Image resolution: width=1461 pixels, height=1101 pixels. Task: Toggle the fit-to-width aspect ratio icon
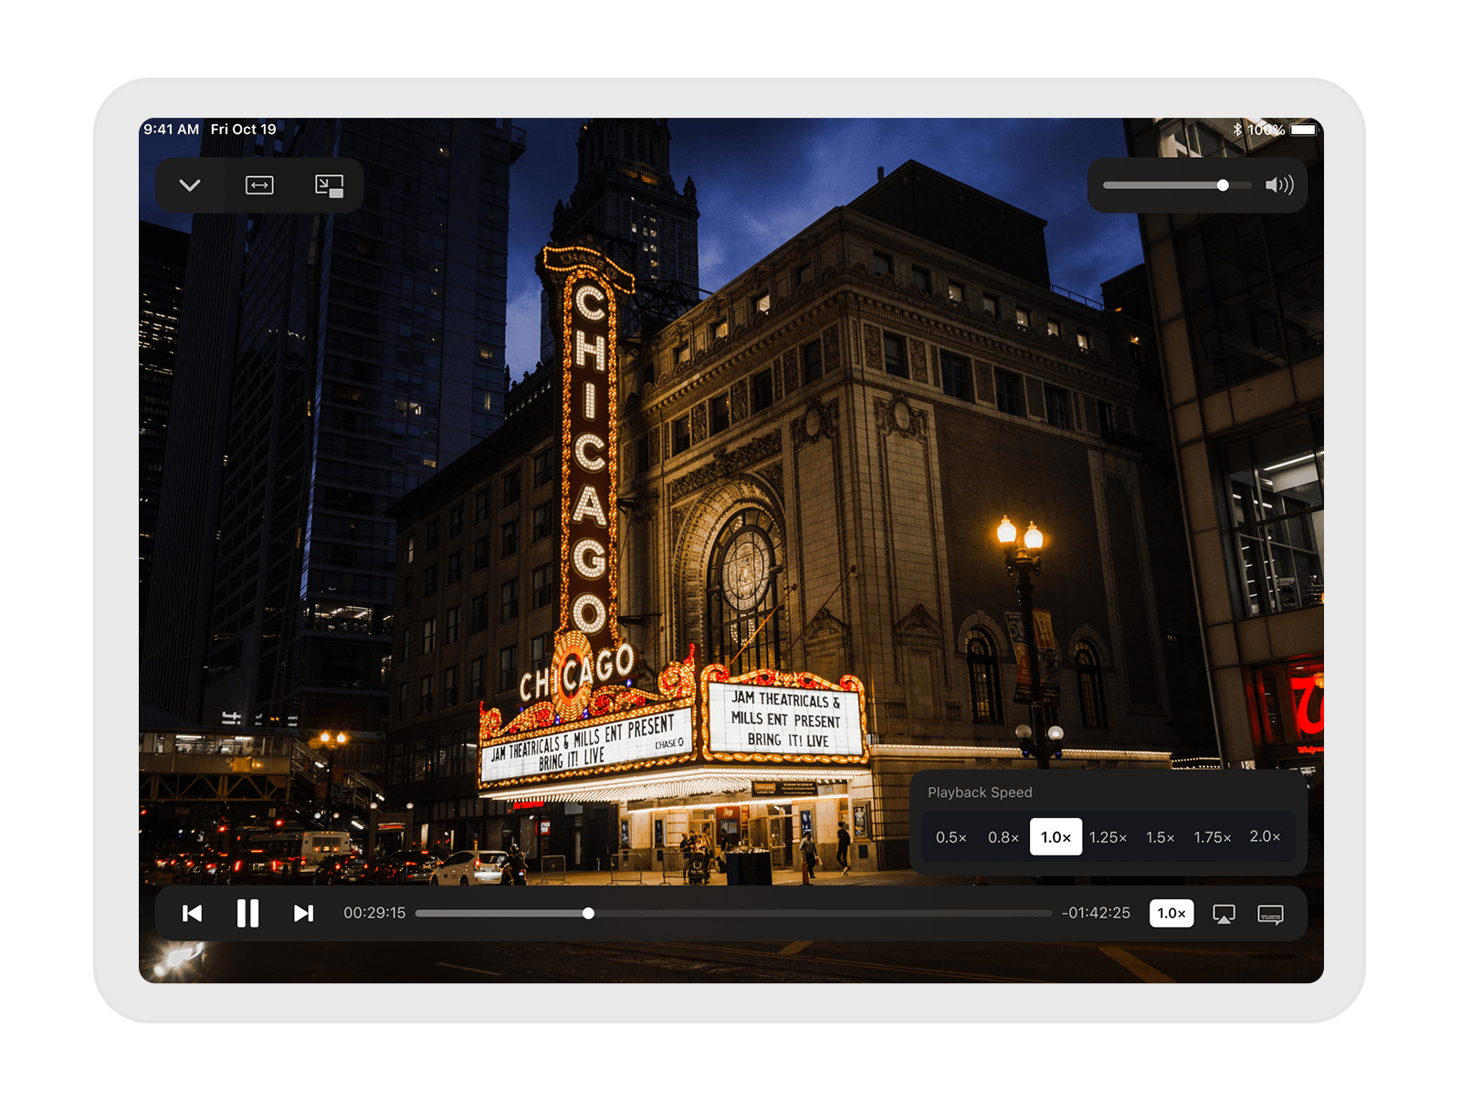click(259, 185)
